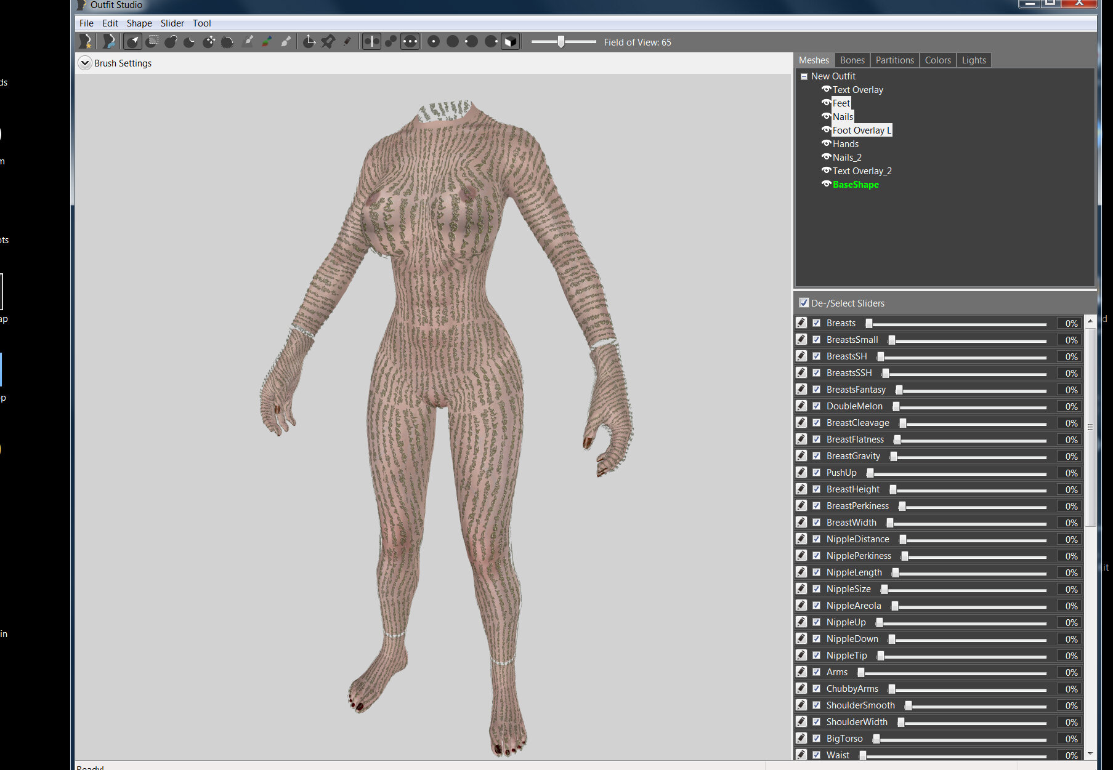
Task: Select the Text Overlay_2 mesh
Action: point(862,170)
